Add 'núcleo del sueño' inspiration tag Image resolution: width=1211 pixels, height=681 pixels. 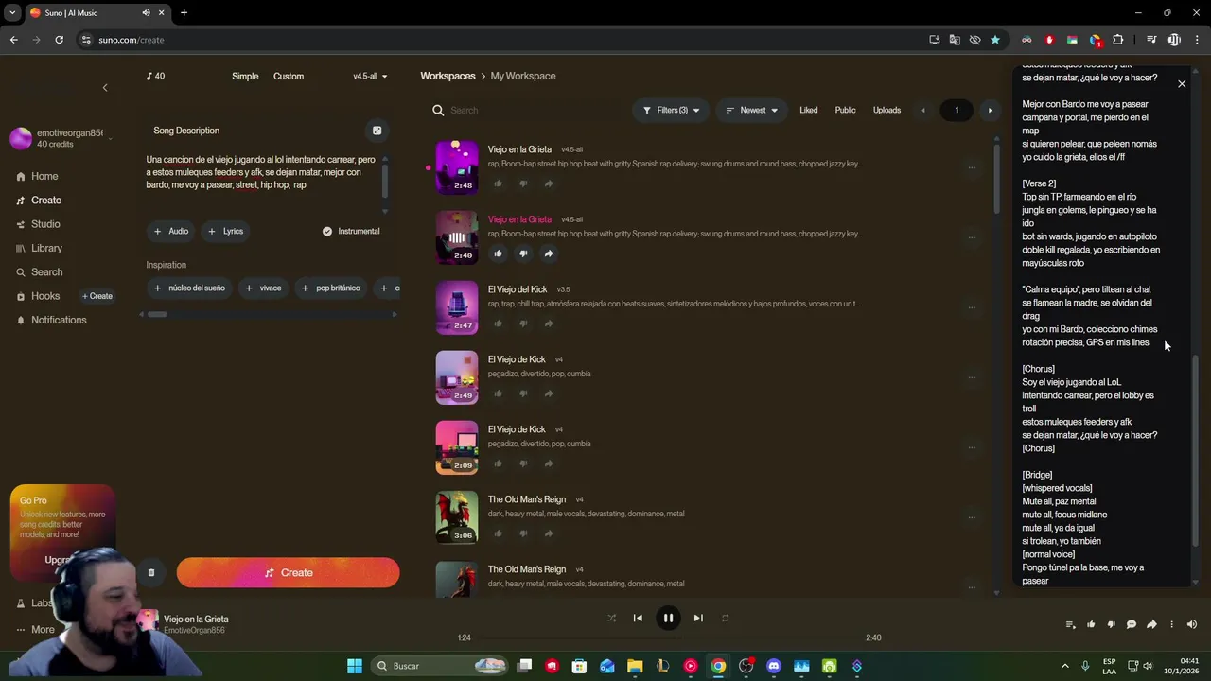click(x=189, y=288)
